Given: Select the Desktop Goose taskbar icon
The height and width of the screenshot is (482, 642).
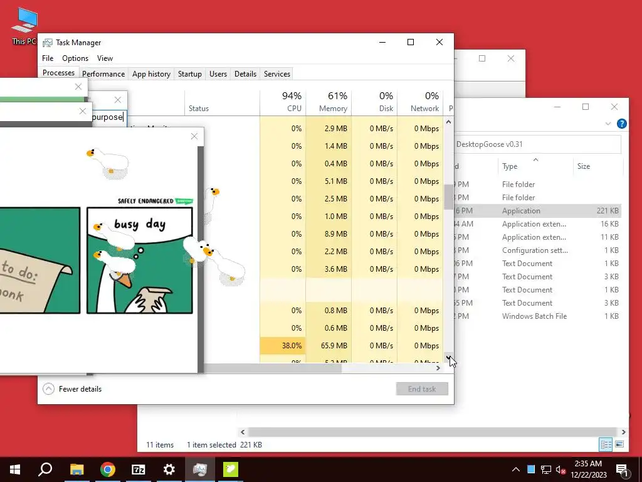Looking at the screenshot, I should pyautogui.click(x=231, y=469).
